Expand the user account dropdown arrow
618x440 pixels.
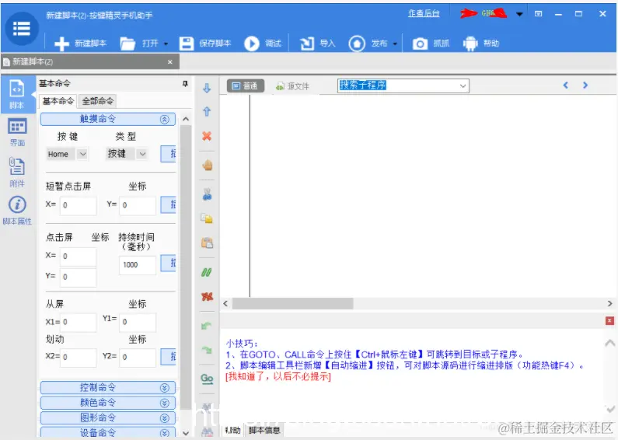[519, 14]
